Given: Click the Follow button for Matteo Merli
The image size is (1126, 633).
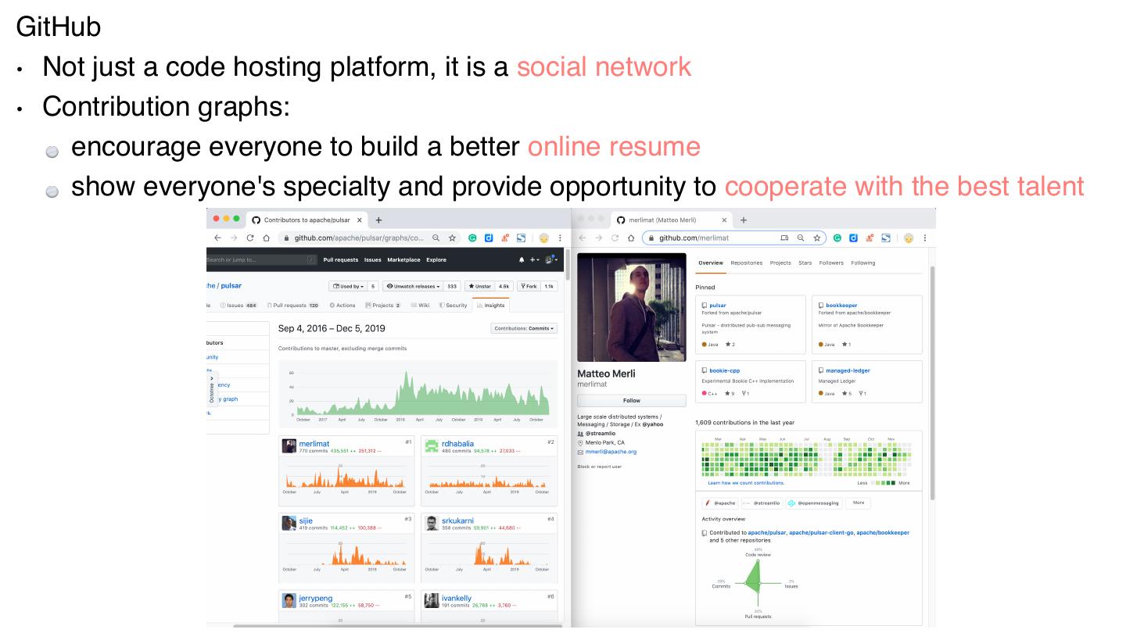Looking at the screenshot, I should pyautogui.click(x=631, y=400).
